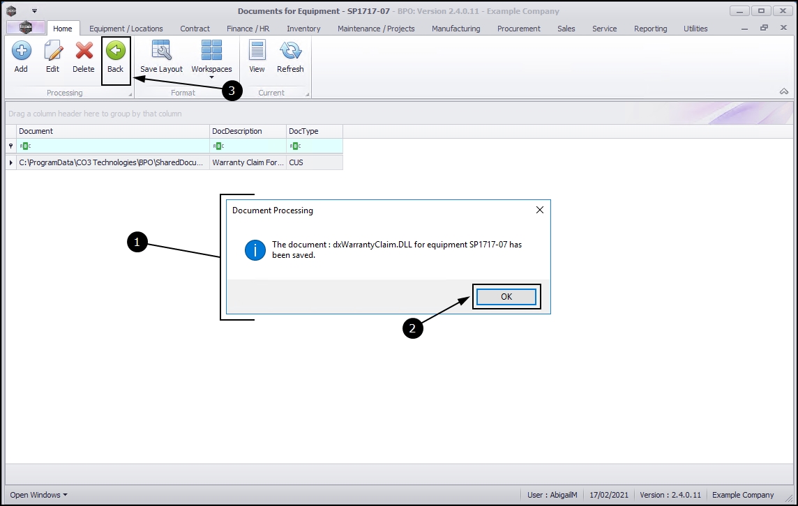
Task: Click the Document column filter field
Action: [113, 146]
